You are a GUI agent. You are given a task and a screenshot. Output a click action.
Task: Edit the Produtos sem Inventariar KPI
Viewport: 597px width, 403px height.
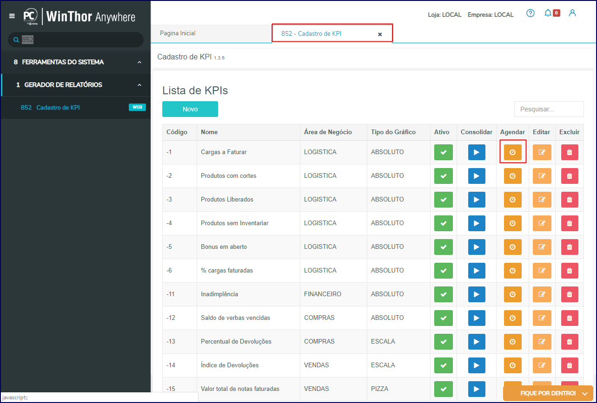pos(542,223)
